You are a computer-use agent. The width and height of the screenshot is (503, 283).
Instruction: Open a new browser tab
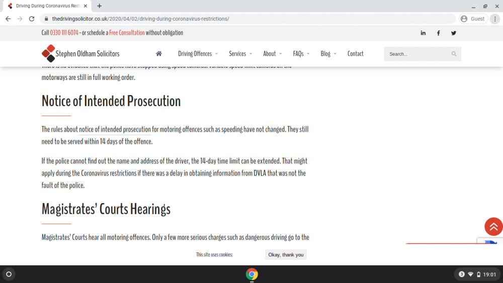tap(100, 6)
